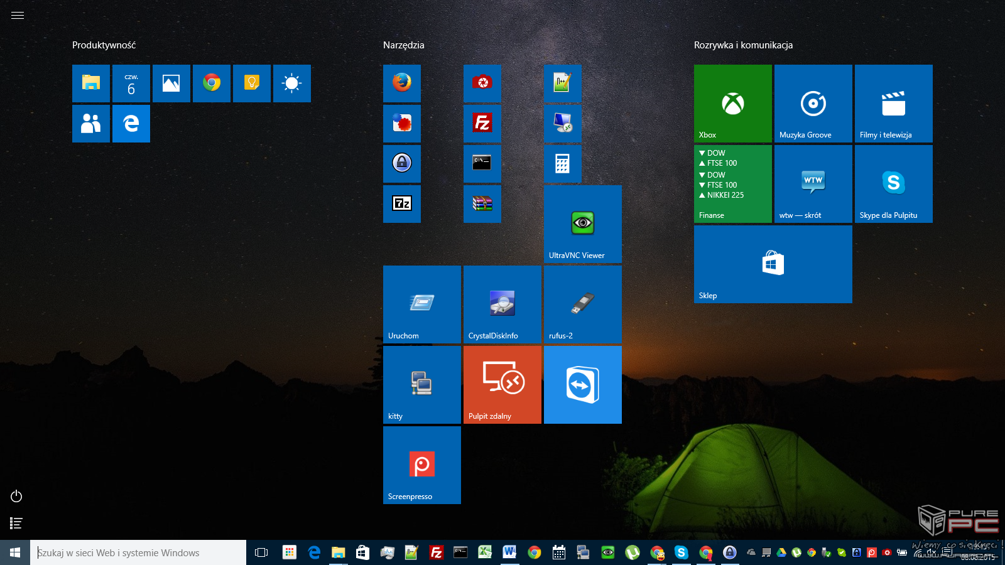
Task: Open Notepad++ from the taskbar
Action: tap(411, 552)
